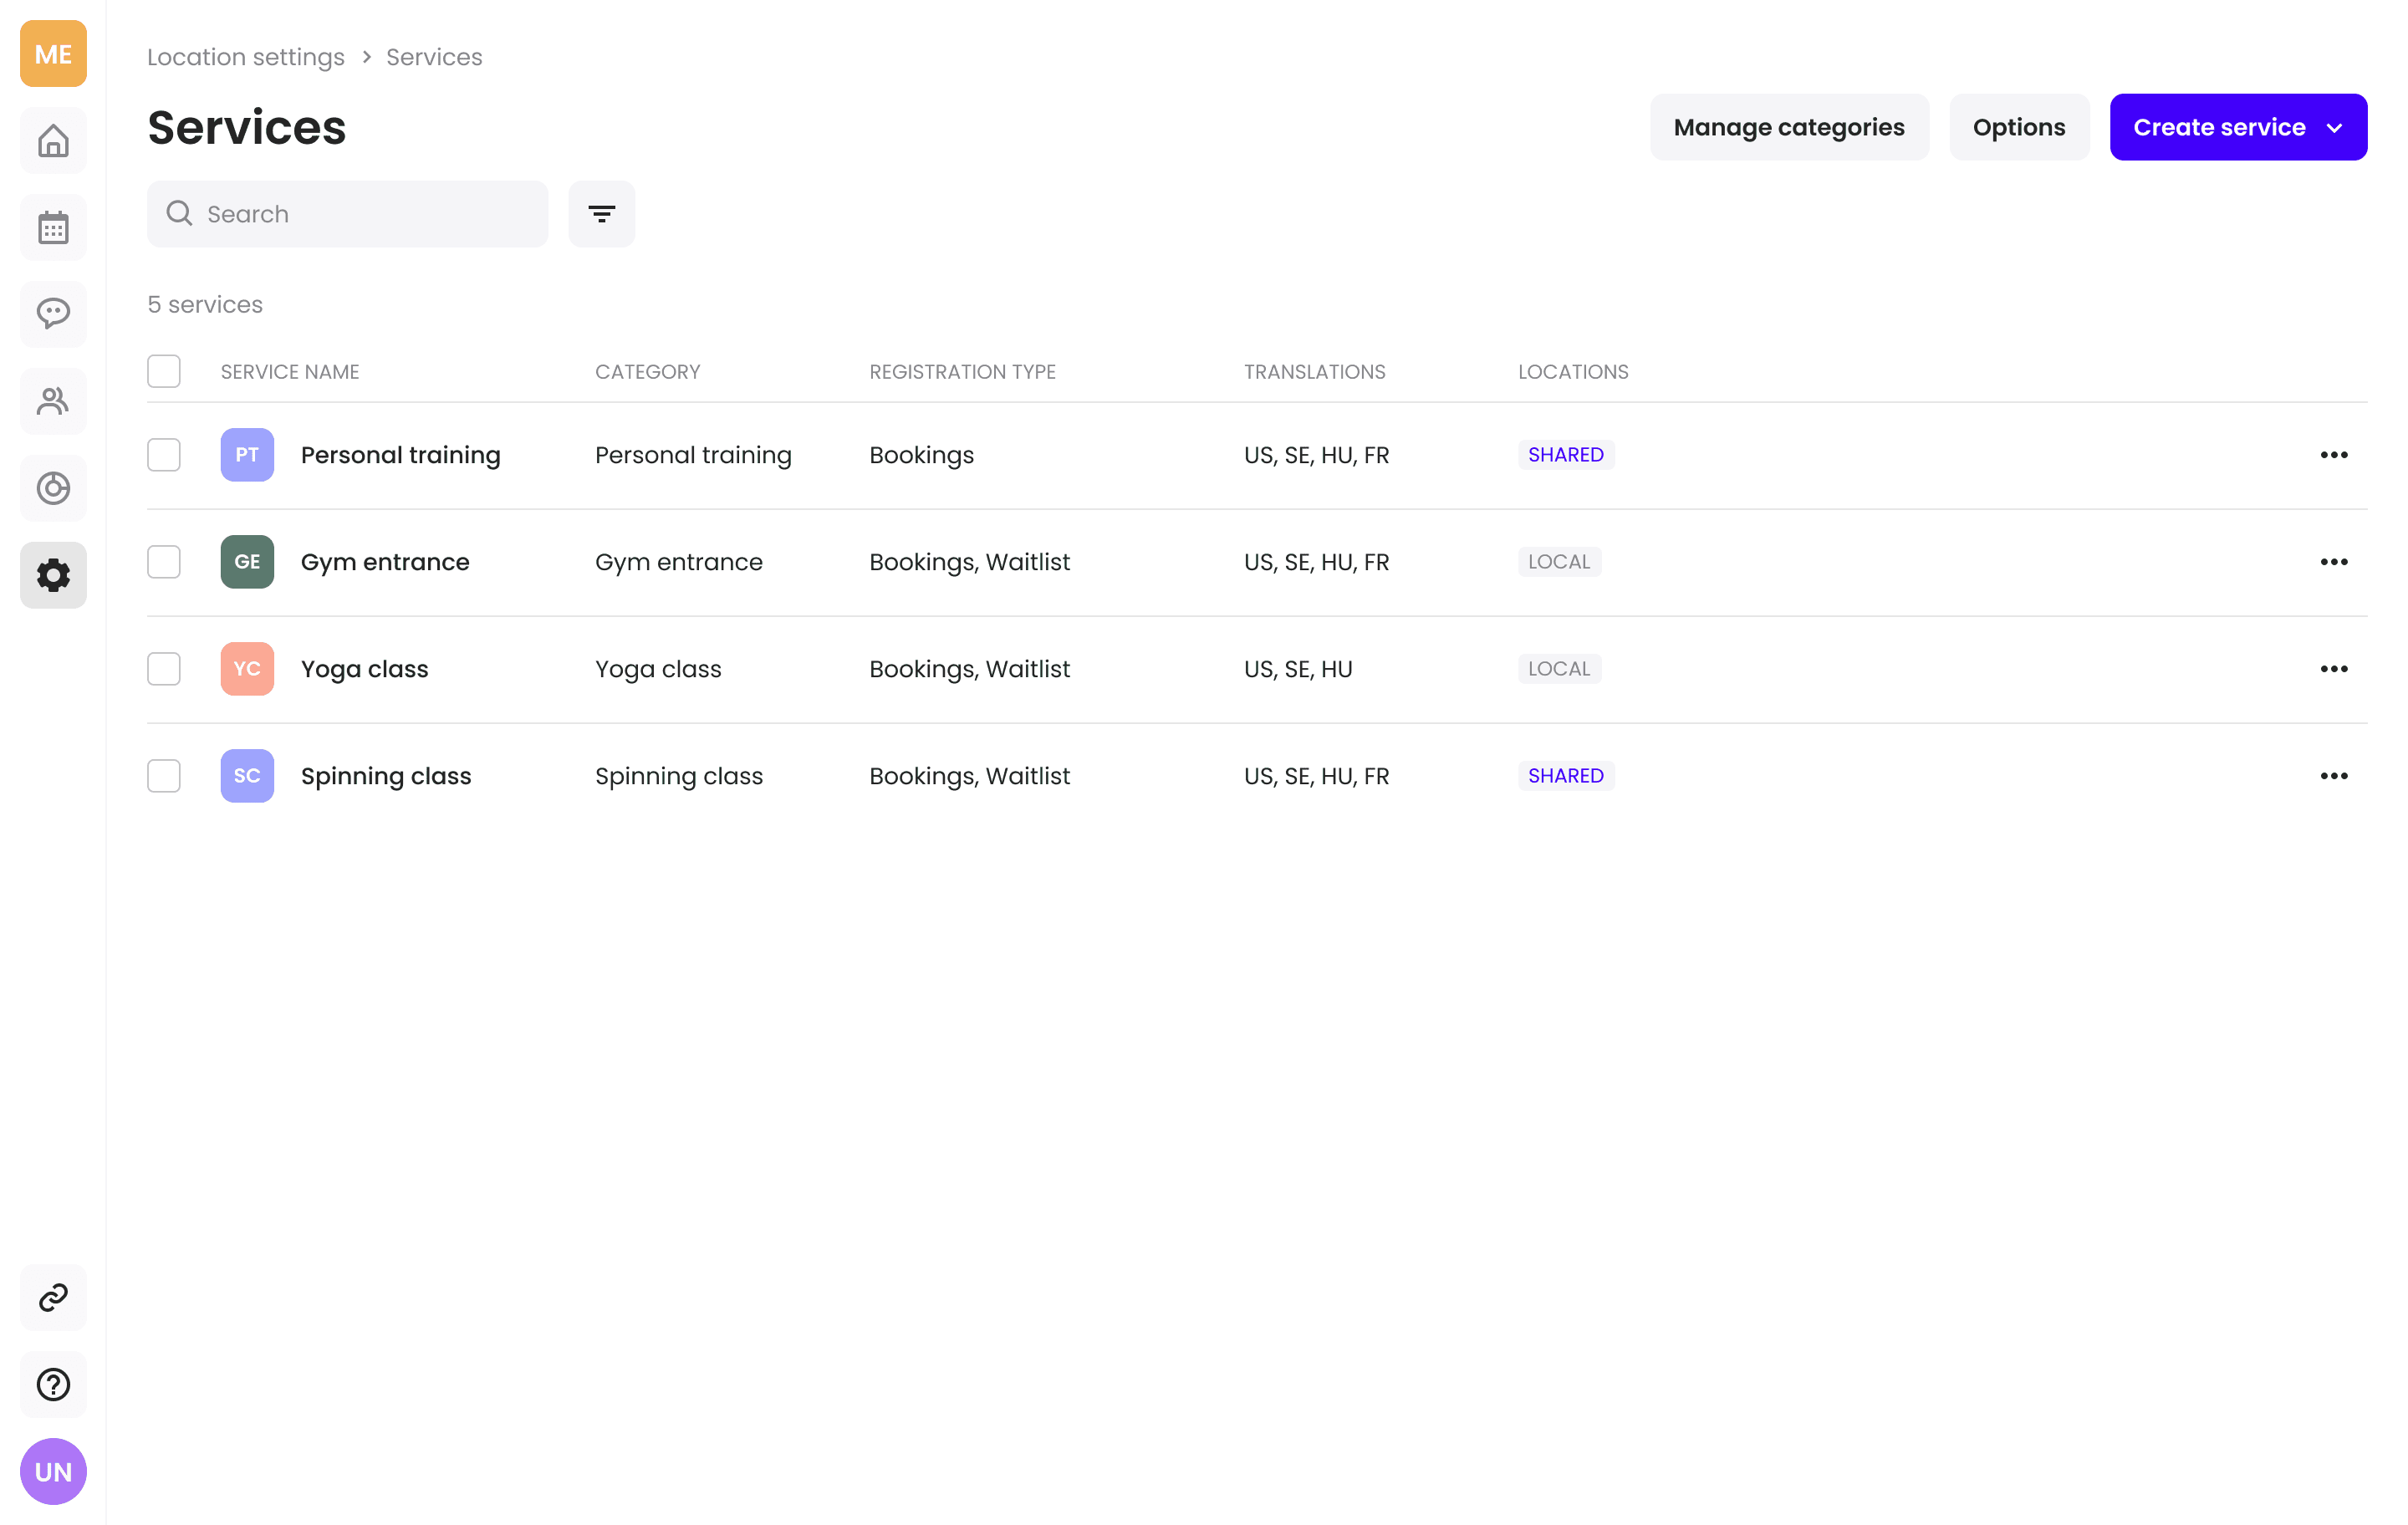Focus the Search input field
Image resolution: width=2408 pixels, height=1525 pixels.
pos(347,214)
